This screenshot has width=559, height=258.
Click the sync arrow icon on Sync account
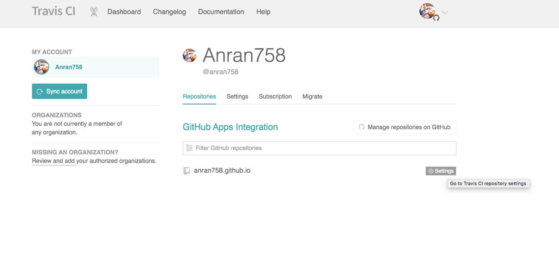point(40,91)
